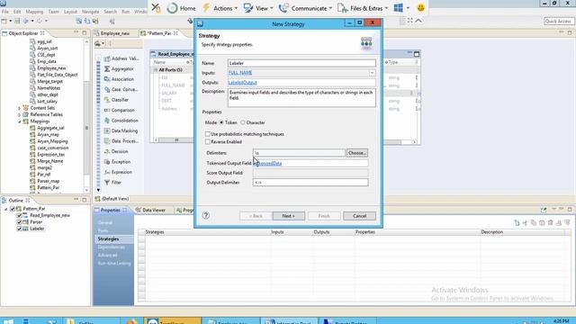Toggle the Labeler checkbox in Outline
This screenshot has height=324, width=576.
coord(19,229)
